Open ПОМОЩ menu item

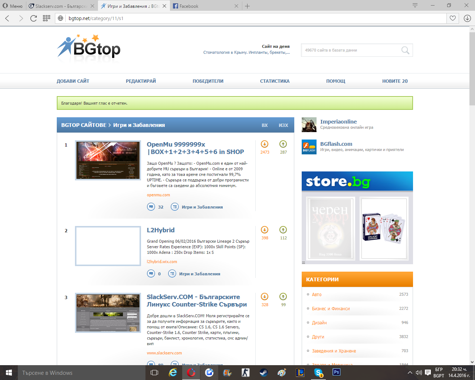(335, 81)
